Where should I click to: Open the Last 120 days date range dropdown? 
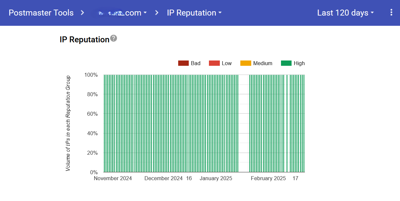[x=345, y=13]
